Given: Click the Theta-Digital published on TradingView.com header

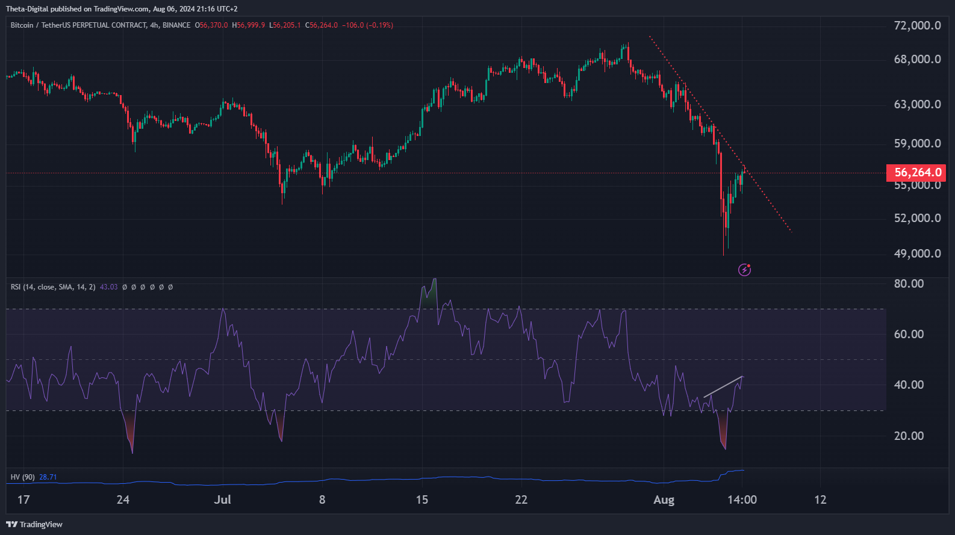Looking at the screenshot, I should [x=122, y=9].
